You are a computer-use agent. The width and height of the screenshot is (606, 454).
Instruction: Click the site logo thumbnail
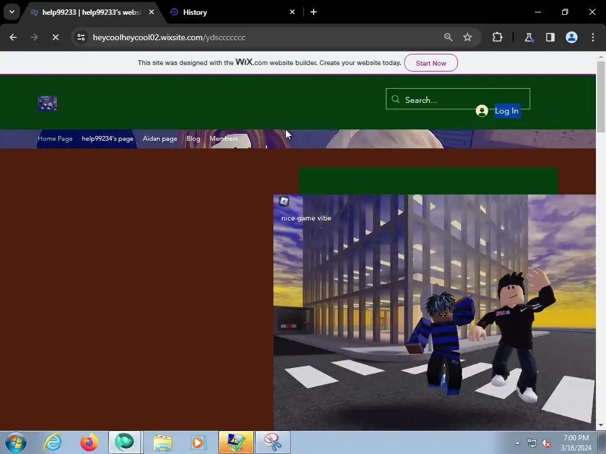(47, 103)
